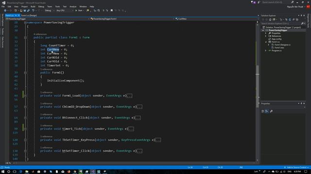
Task: Open the Tools menu
Action: 57,6
